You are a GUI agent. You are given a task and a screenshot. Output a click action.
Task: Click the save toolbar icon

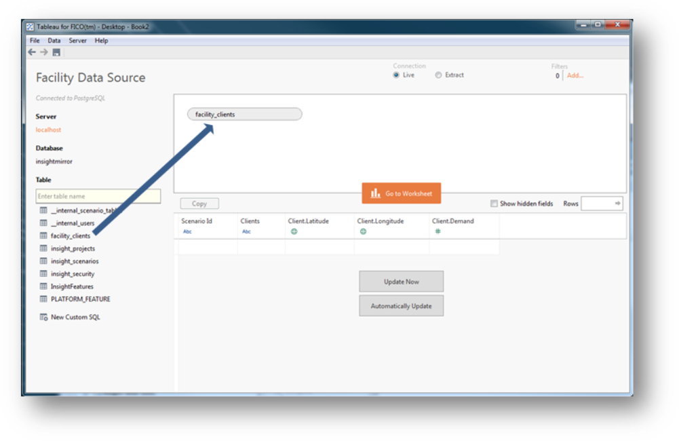(56, 52)
